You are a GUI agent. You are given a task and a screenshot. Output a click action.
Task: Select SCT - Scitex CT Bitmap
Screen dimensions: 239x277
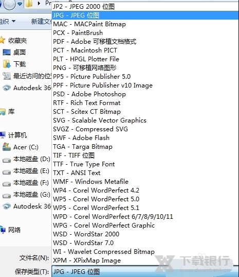point(145,112)
